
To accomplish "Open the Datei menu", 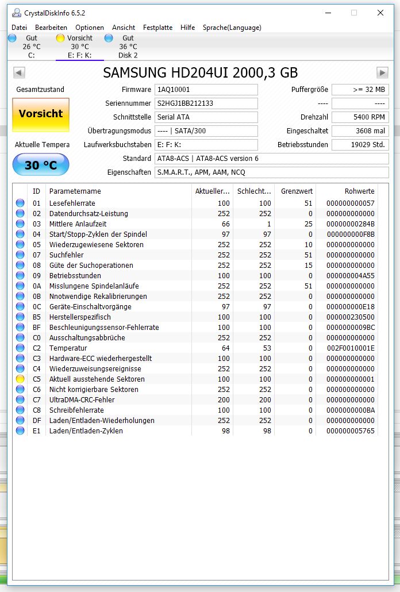I will [x=19, y=28].
